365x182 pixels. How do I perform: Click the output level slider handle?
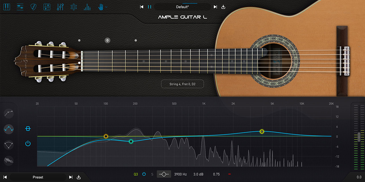(359, 137)
